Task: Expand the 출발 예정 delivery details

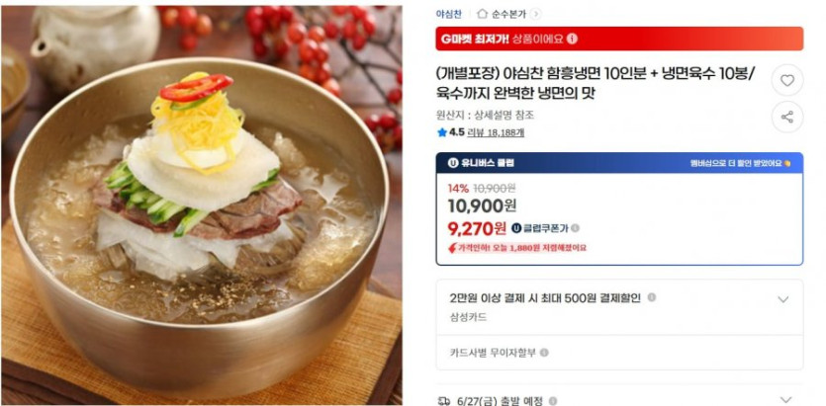Action: (783, 400)
